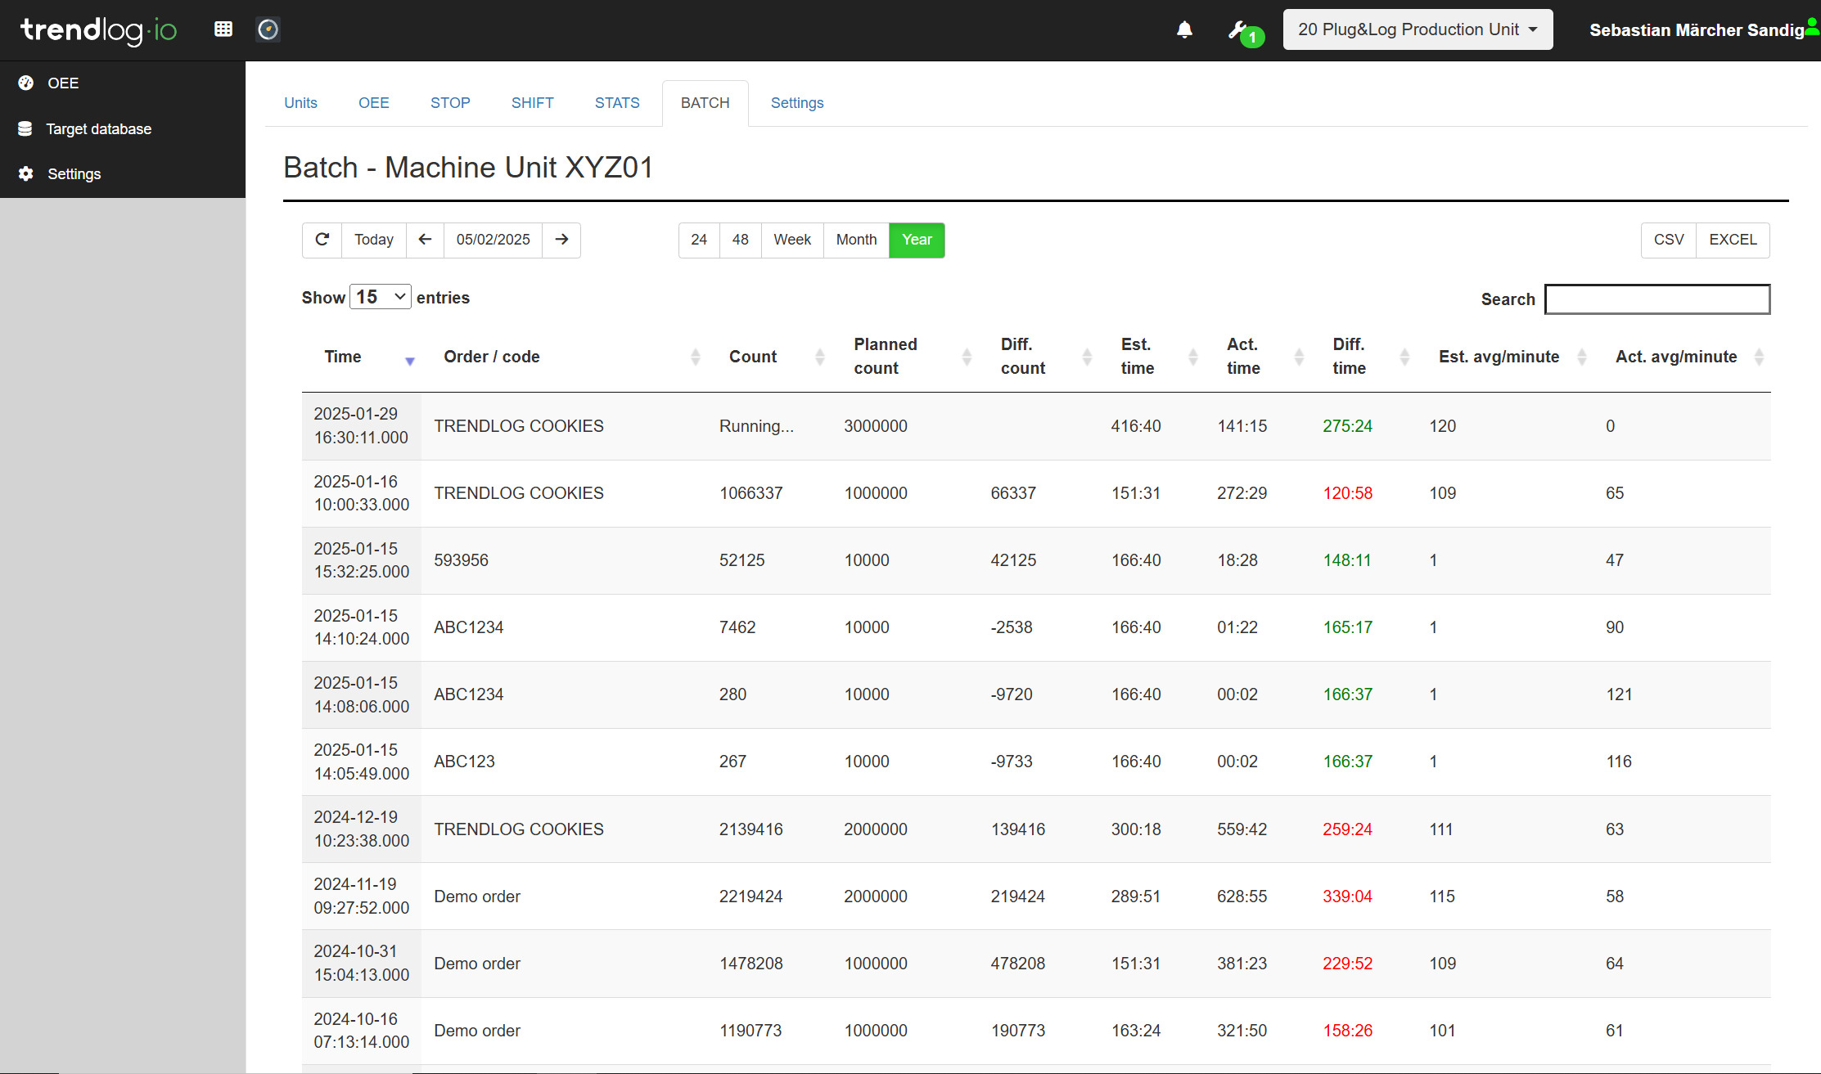This screenshot has width=1821, height=1074.
Task: Select the 24 hour range
Action: 699,240
